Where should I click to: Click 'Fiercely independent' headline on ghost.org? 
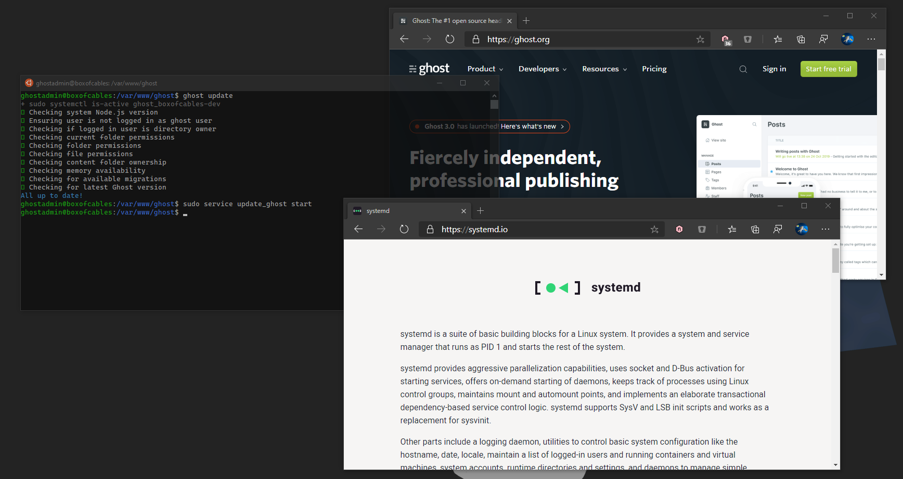click(x=505, y=158)
